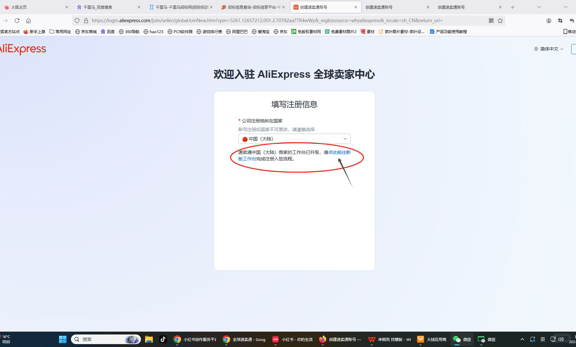
Task: Open the 常用网址 bookmark folder
Action: [60, 31]
